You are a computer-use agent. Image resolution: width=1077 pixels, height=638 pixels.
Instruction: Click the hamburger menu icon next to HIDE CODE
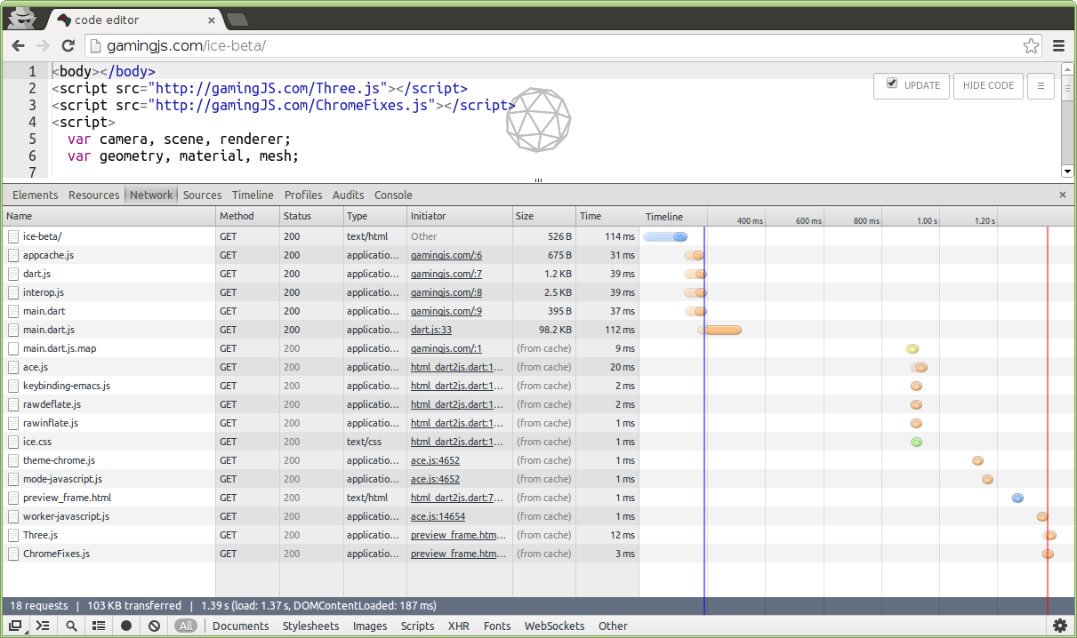(x=1041, y=85)
